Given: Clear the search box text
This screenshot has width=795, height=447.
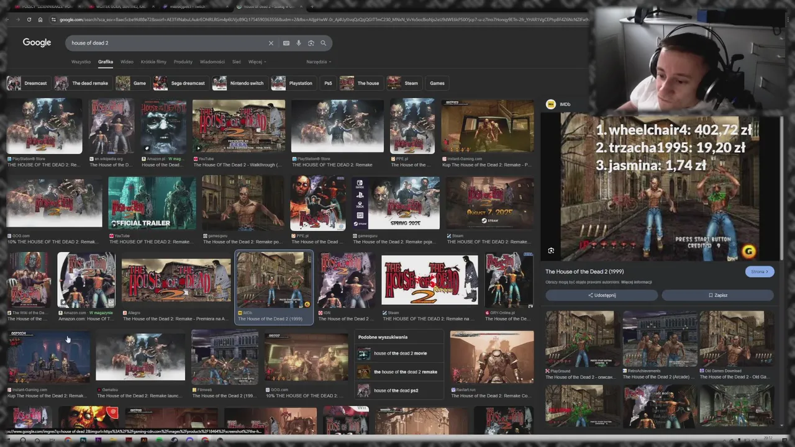Looking at the screenshot, I should [x=271, y=43].
